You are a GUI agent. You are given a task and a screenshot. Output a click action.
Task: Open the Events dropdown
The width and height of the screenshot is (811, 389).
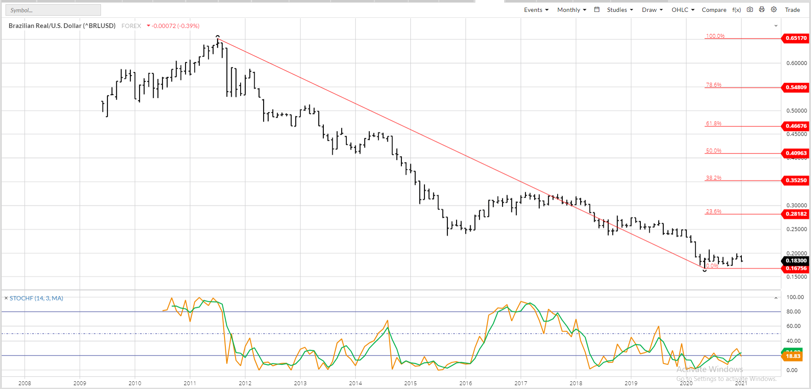point(536,10)
